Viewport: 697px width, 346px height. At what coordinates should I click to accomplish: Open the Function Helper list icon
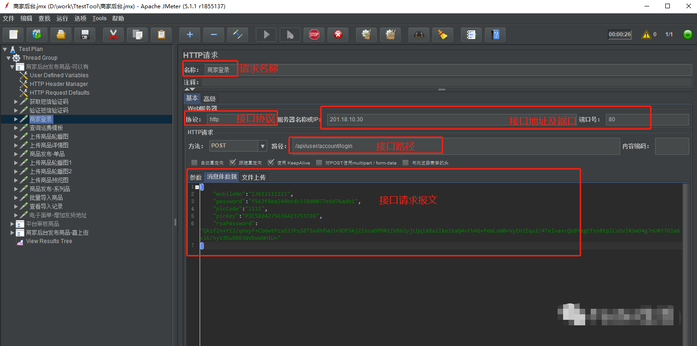471,34
